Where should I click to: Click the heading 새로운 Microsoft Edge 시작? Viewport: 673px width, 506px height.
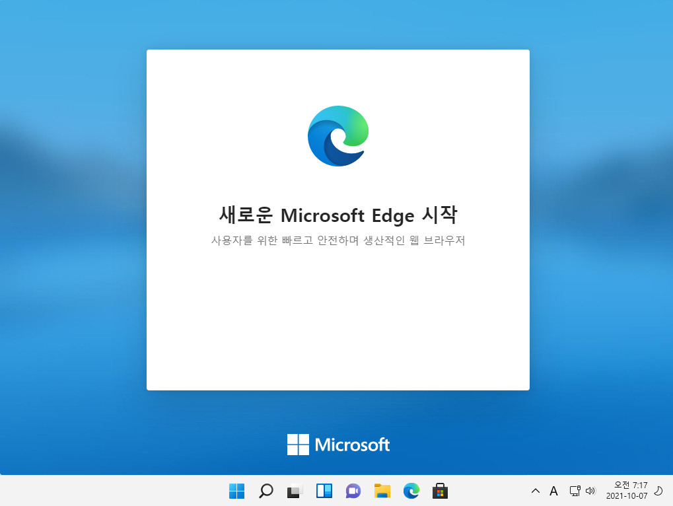(338, 215)
